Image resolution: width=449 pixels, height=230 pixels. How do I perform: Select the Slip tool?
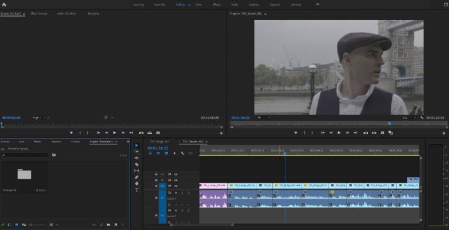pyautogui.click(x=137, y=171)
